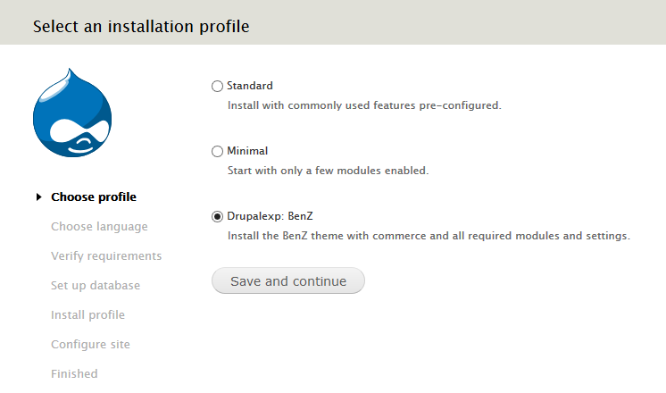Go to the Choose language step
The height and width of the screenshot is (393, 666).
99,227
